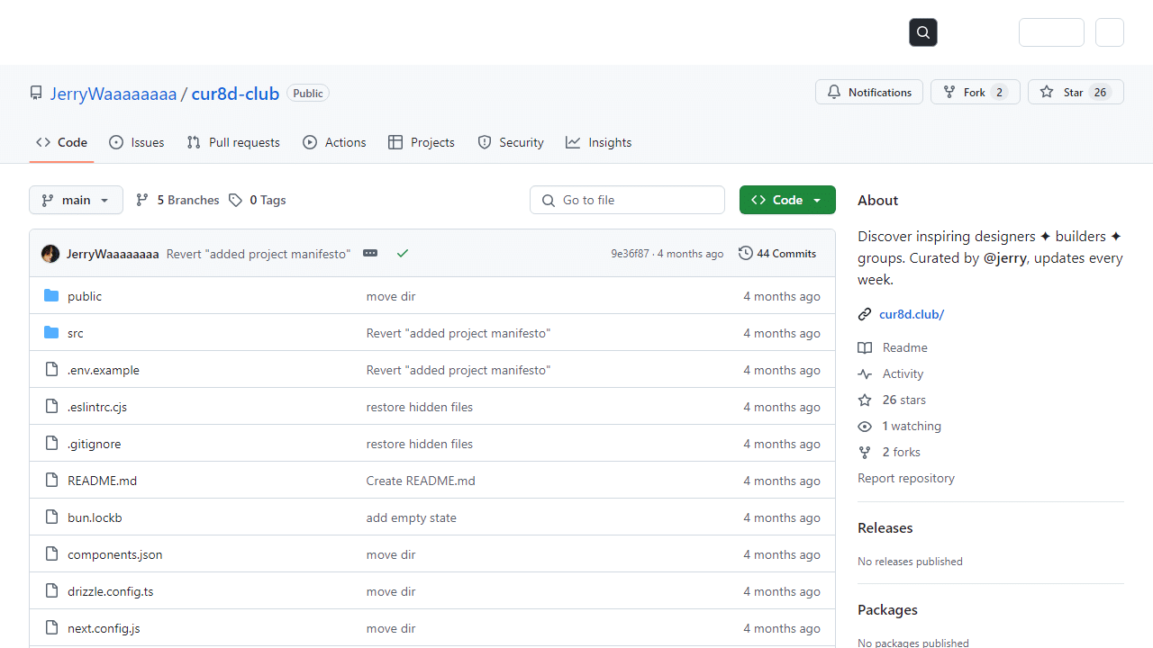View the 1 watching link
The width and height of the screenshot is (1153, 648).
tap(899, 426)
